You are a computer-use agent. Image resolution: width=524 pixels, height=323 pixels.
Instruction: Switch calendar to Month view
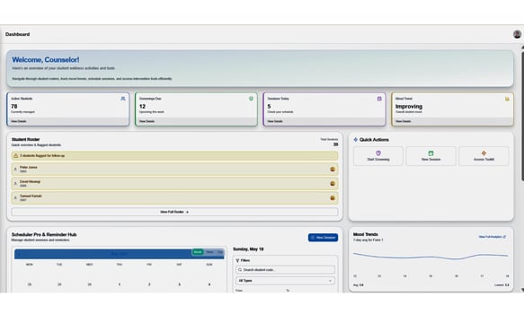[198, 252]
